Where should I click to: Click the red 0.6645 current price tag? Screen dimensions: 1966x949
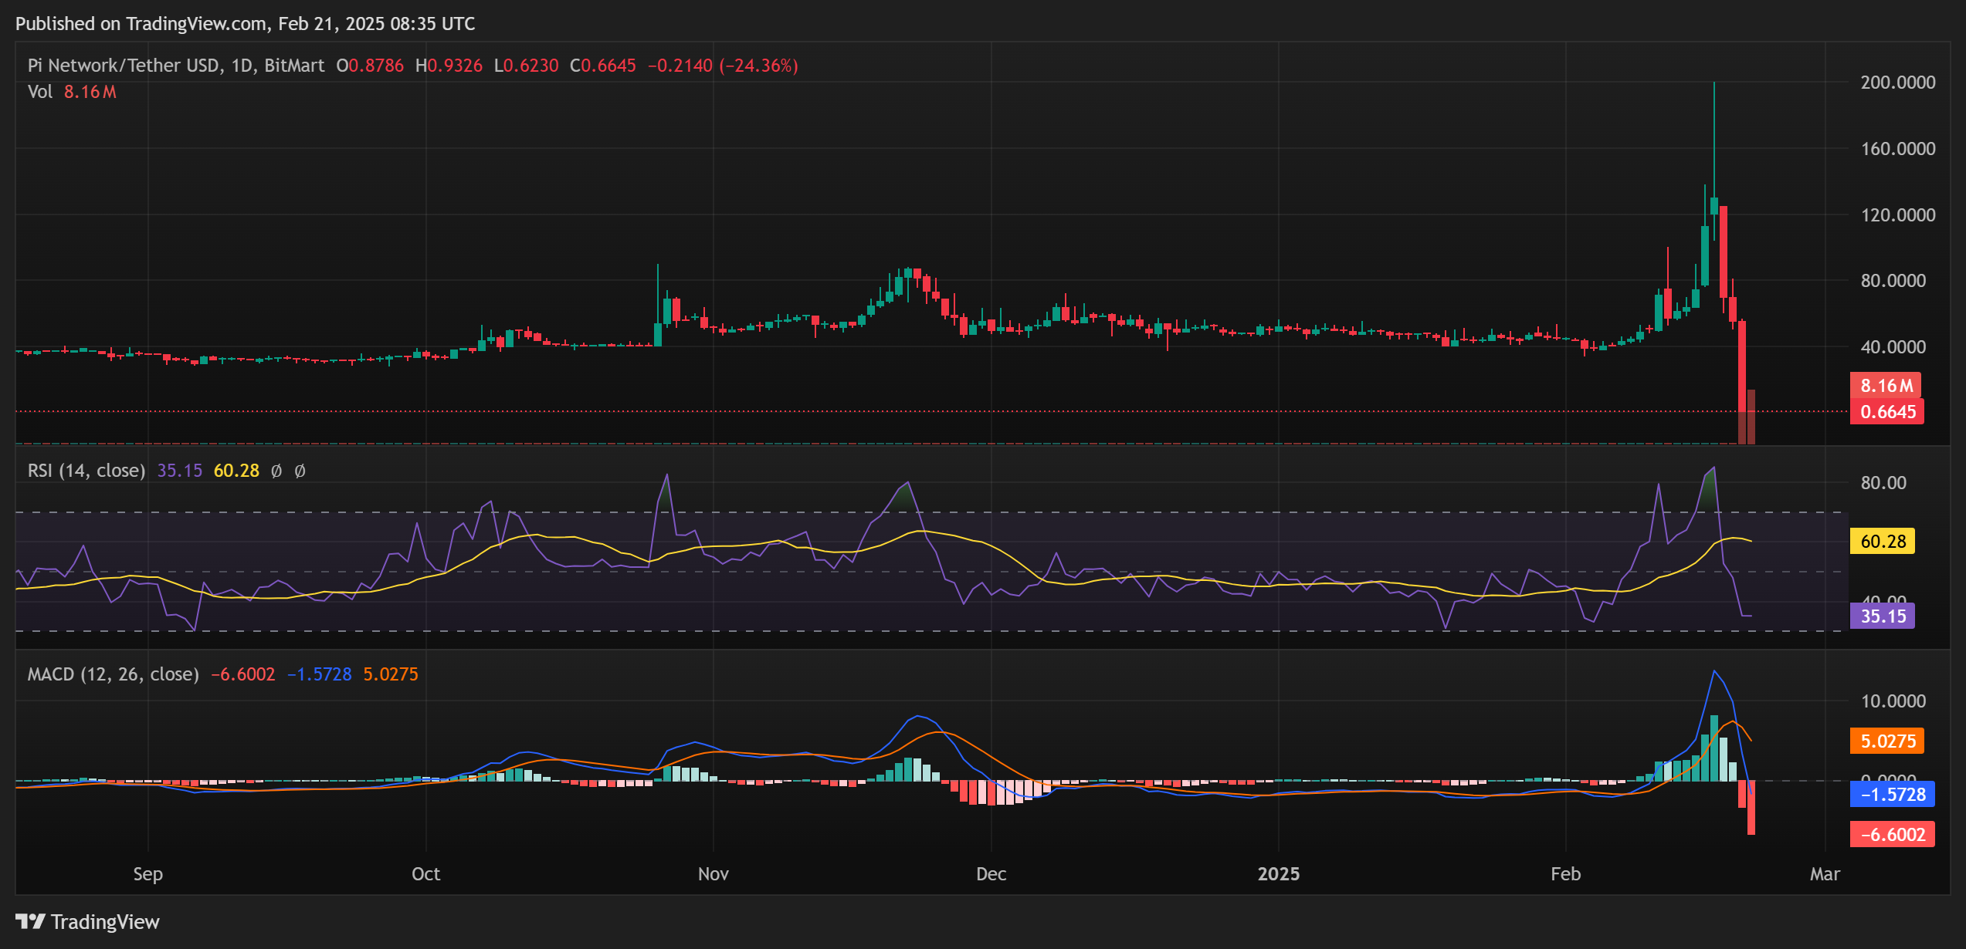(x=1886, y=412)
